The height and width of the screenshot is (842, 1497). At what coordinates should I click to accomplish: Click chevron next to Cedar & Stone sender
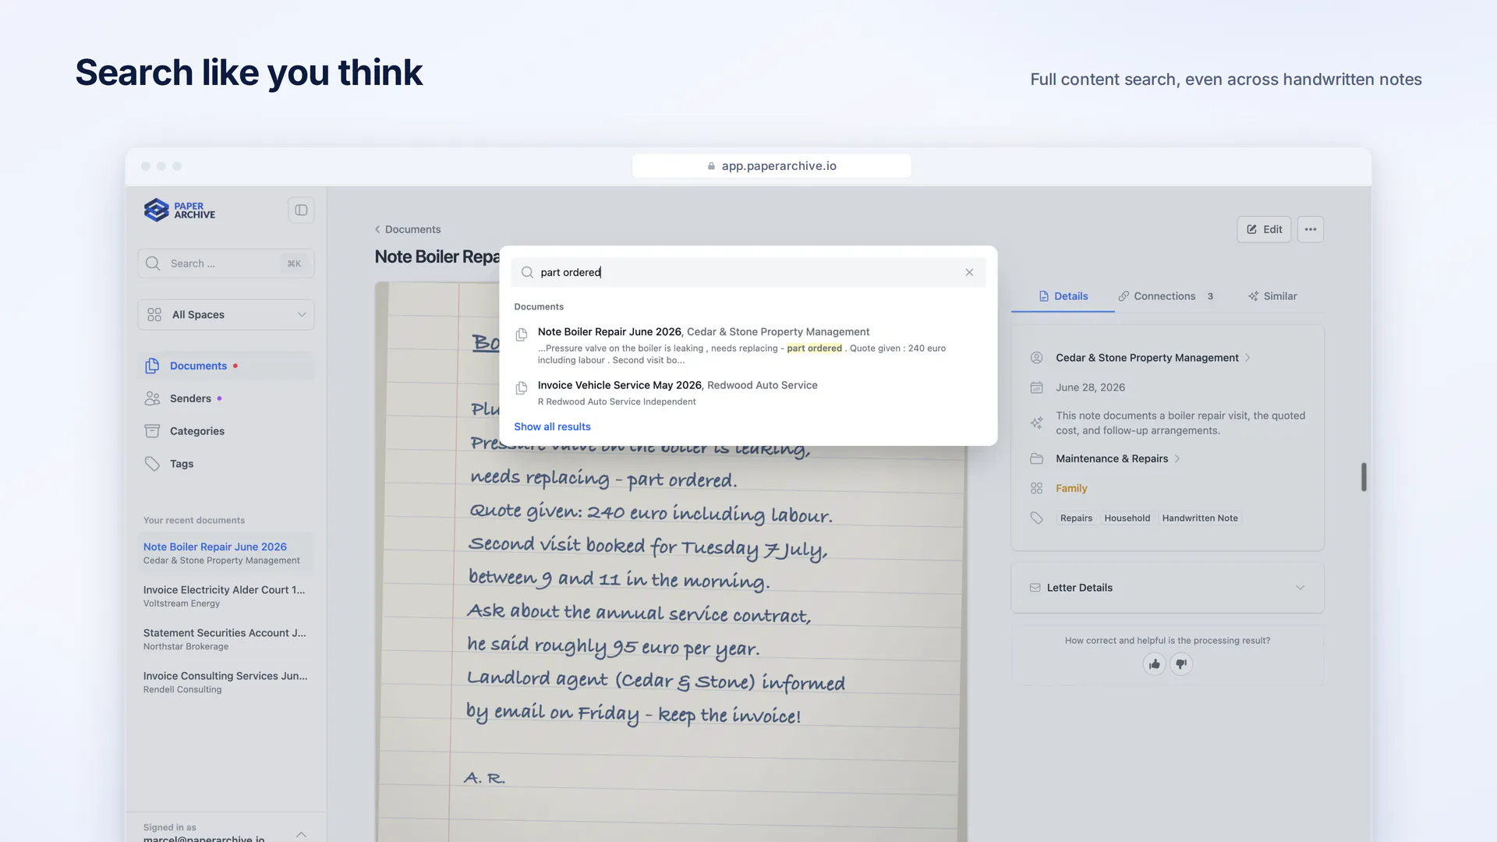(1247, 358)
